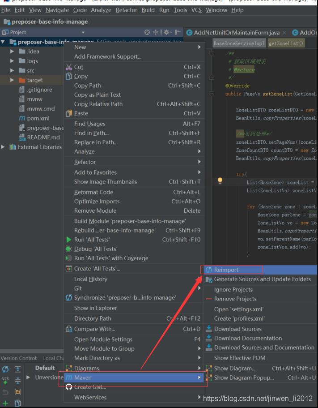The height and width of the screenshot is (408, 318).
Task: Click the yellow lightbulb intention icon
Action: click(220, 180)
